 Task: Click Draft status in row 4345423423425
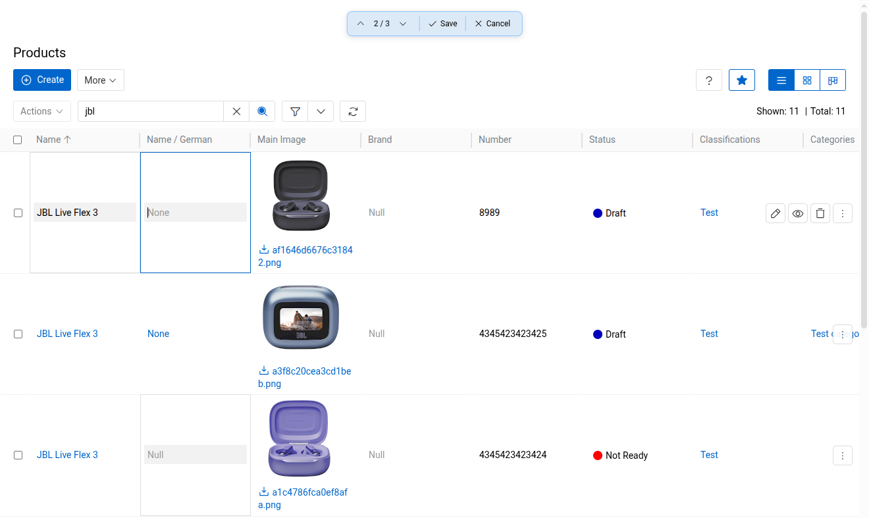(x=610, y=334)
